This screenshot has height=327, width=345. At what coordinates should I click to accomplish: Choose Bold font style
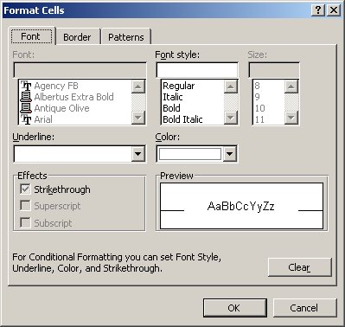[171, 108]
